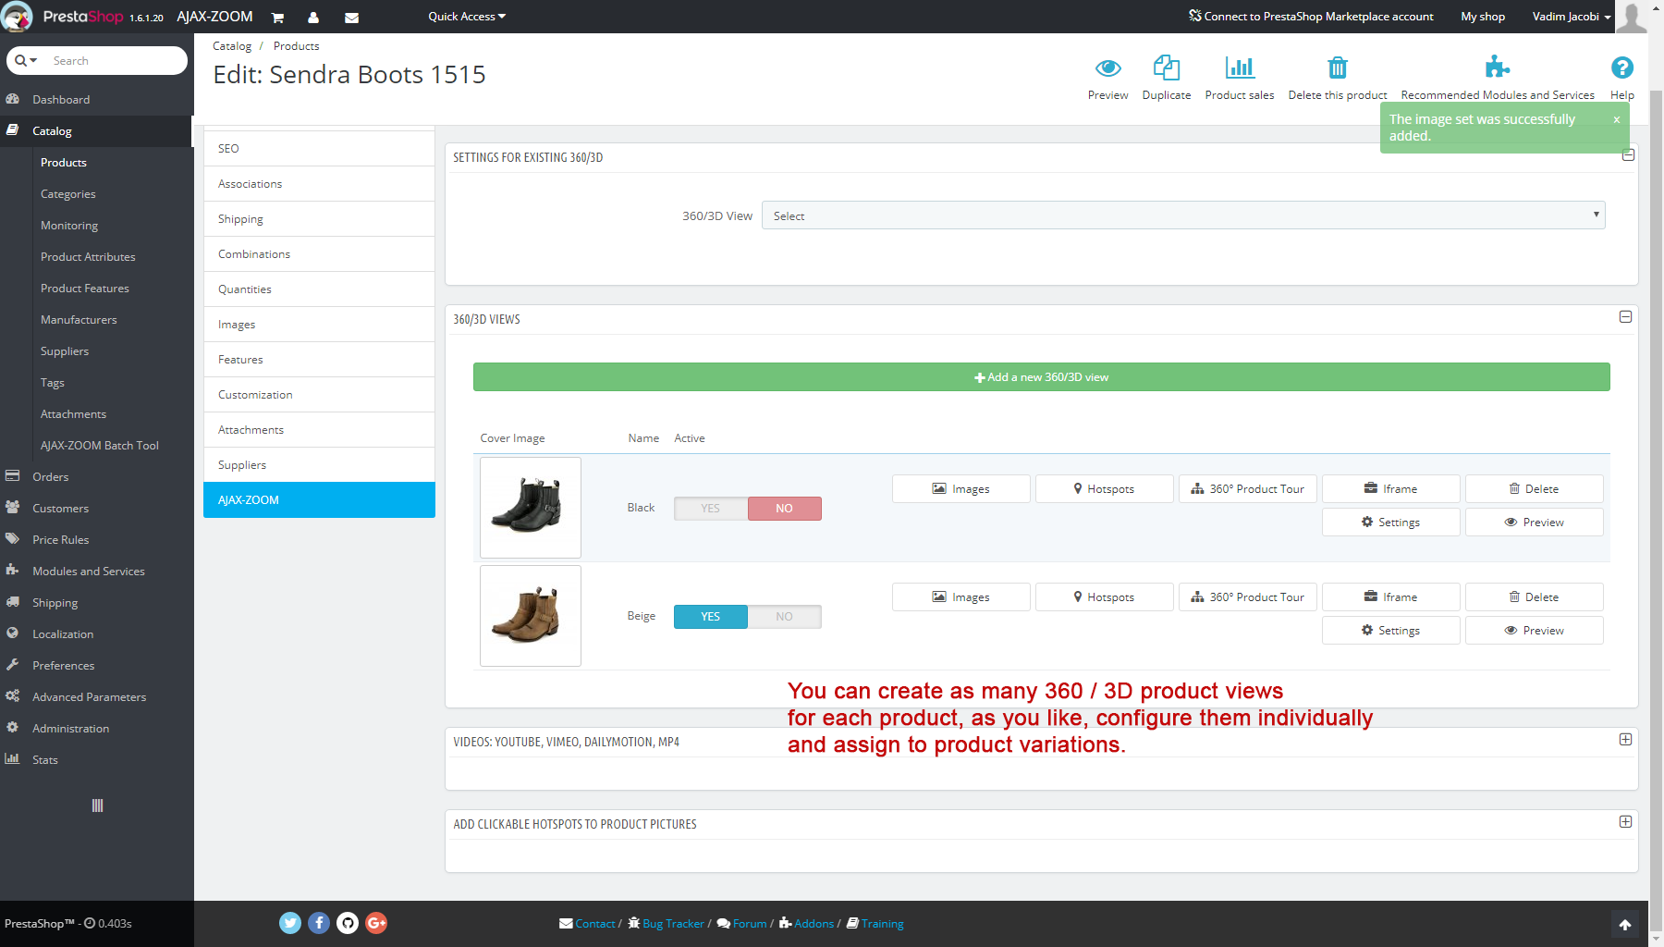1664x947 pixels.
Task: Open Recommended Modules and Services puzzle icon
Action: click(x=1498, y=67)
